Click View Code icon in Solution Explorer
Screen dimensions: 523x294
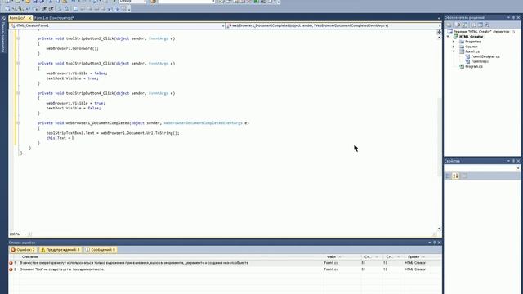473,24
